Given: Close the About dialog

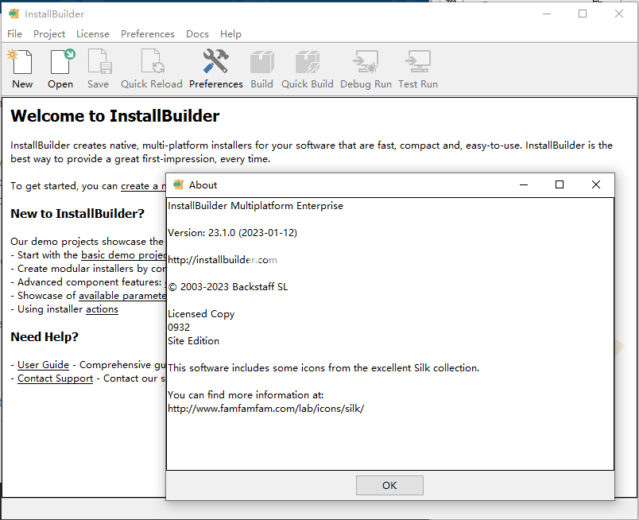Looking at the screenshot, I should [x=596, y=184].
